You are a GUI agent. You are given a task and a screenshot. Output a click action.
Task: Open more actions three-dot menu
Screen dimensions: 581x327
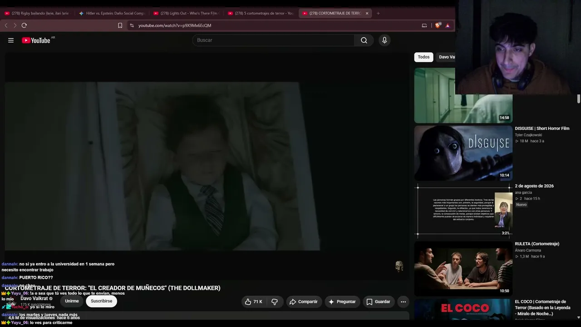pyautogui.click(x=403, y=302)
